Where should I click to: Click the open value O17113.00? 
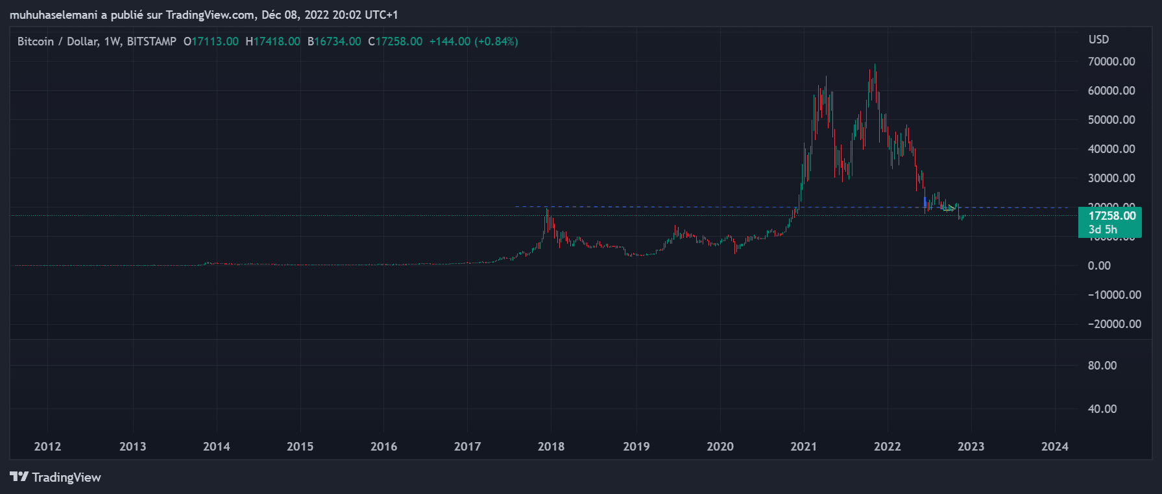click(211, 41)
